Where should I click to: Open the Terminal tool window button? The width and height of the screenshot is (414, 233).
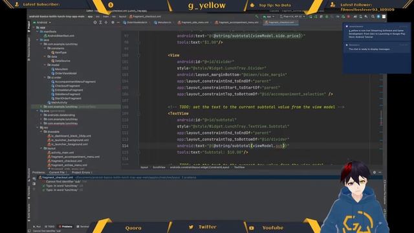coord(83,227)
